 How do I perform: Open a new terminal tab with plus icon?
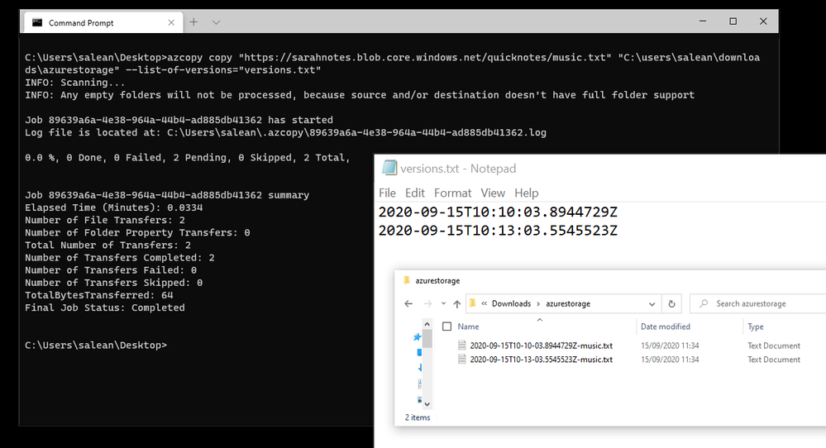(193, 22)
